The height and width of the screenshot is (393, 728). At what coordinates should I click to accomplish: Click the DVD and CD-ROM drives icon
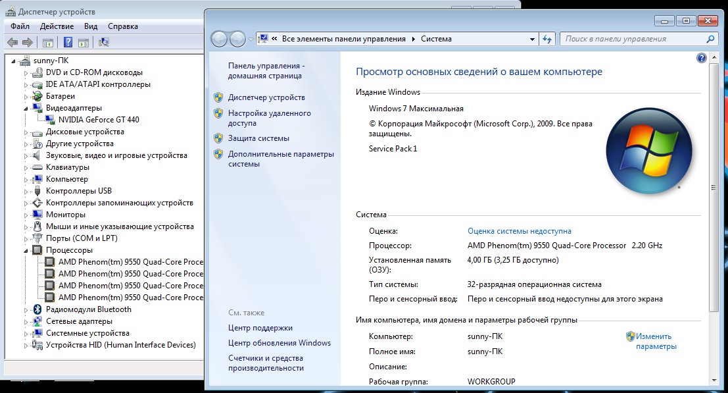coord(37,72)
